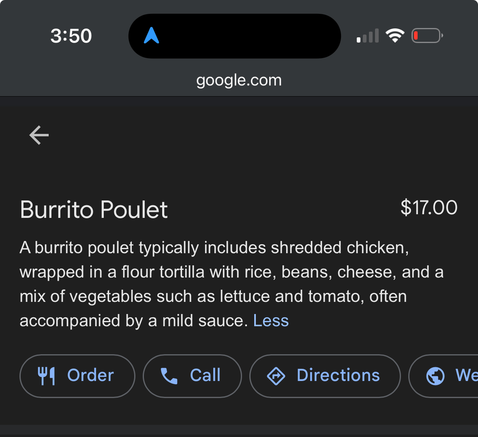This screenshot has height=437, width=478.
Task: Call the restaurant
Action: tap(192, 376)
